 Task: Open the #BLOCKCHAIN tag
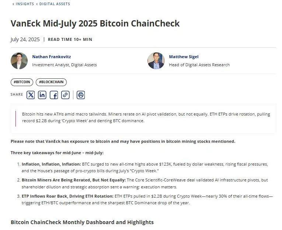coord(51,82)
